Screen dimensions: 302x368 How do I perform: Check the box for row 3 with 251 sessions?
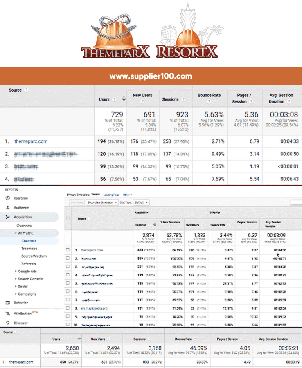click(68, 266)
